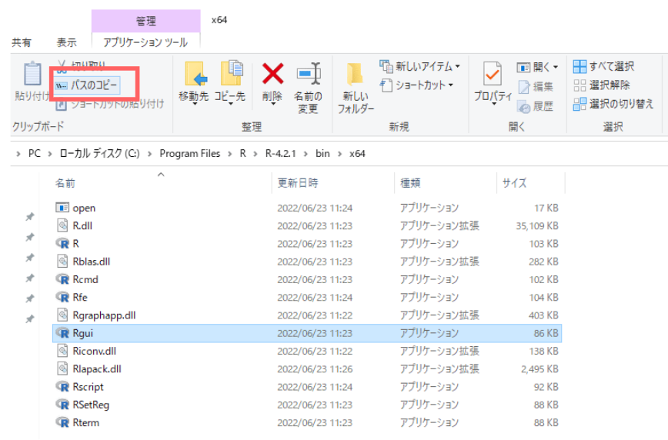Click bin in breadcrumb path

tap(322, 153)
